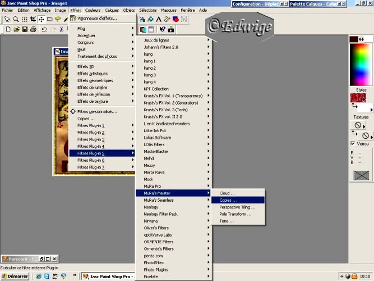Open the Sélections menu
The image size is (374, 281).
click(148, 10)
